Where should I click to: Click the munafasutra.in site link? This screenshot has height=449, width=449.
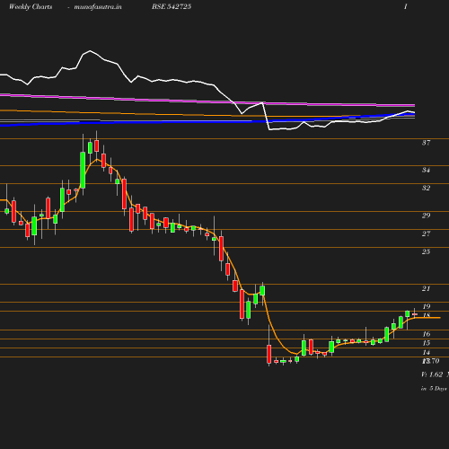tap(98, 6)
